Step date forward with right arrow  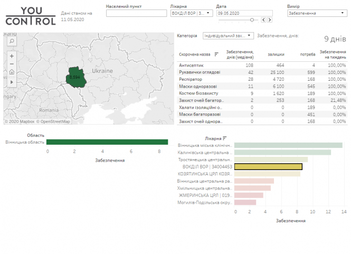(270, 20)
